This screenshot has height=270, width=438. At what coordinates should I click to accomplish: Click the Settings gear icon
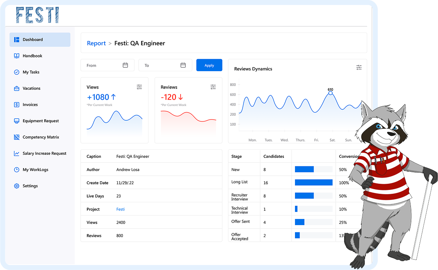[17, 186]
